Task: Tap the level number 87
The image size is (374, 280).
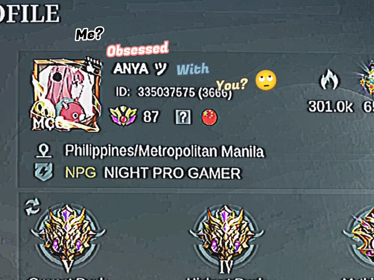Action: pos(151,117)
